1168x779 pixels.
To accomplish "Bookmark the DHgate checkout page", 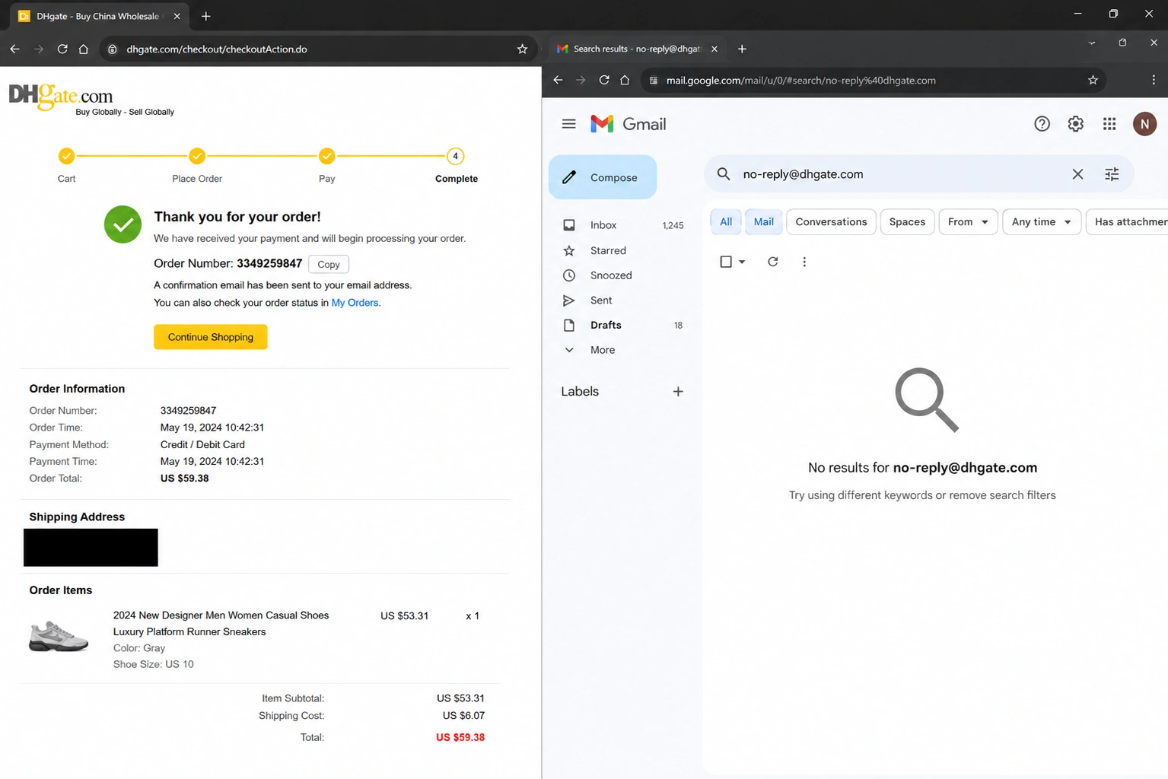I will pyautogui.click(x=522, y=49).
